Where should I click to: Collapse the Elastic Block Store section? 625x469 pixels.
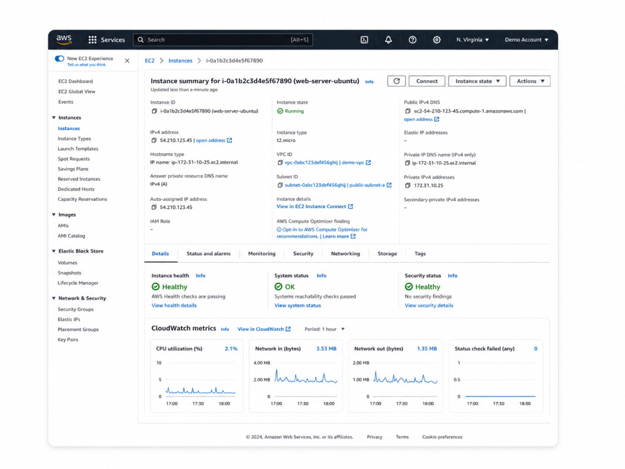click(54, 251)
